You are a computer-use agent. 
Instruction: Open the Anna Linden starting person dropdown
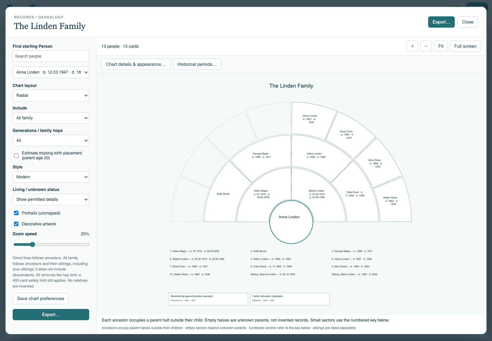point(51,72)
